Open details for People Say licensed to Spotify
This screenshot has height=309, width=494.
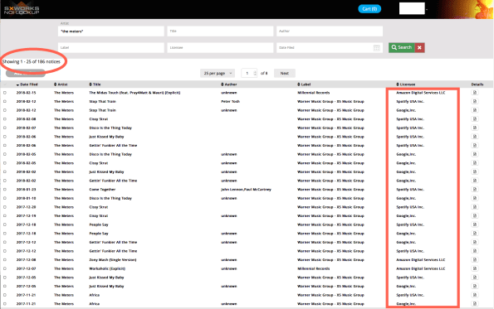click(x=474, y=225)
